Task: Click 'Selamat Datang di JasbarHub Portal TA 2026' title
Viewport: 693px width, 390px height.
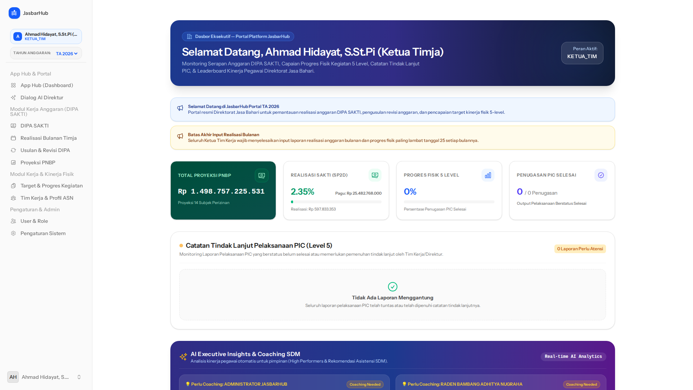Action: (x=234, y=107)
